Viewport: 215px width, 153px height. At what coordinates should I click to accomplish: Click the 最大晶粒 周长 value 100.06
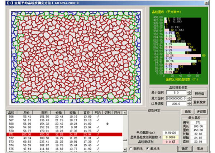click(198, 126)
